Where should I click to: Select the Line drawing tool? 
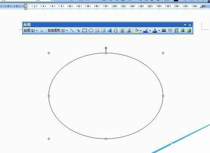coord(72,30)
